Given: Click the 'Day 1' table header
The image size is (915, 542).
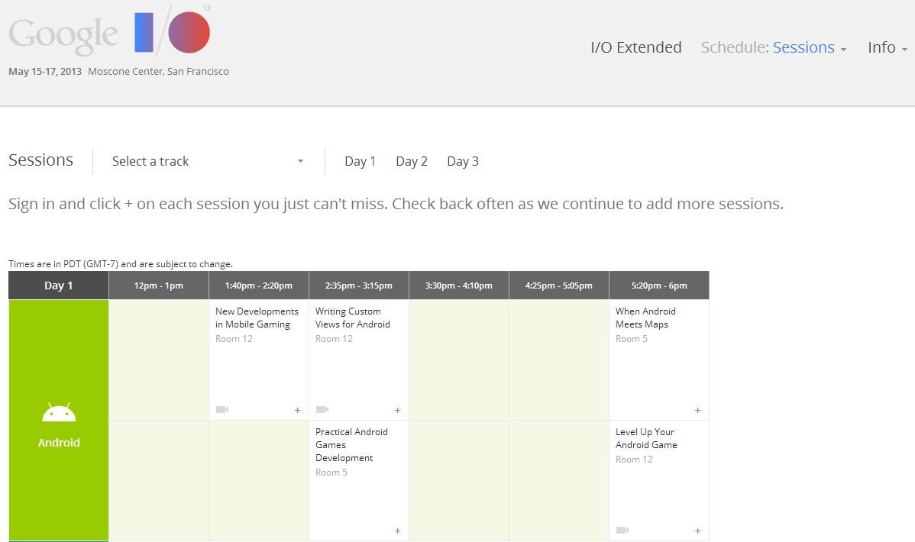Looking at the screenshot, I should point(58,286).
